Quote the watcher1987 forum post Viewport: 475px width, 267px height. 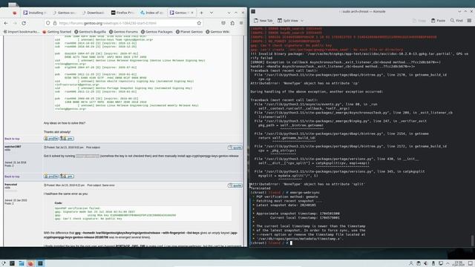[x=235, y=148]
